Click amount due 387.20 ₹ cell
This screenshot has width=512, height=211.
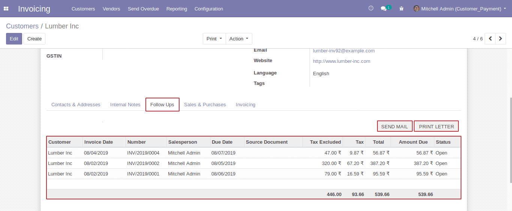click(x=423, y=163)
